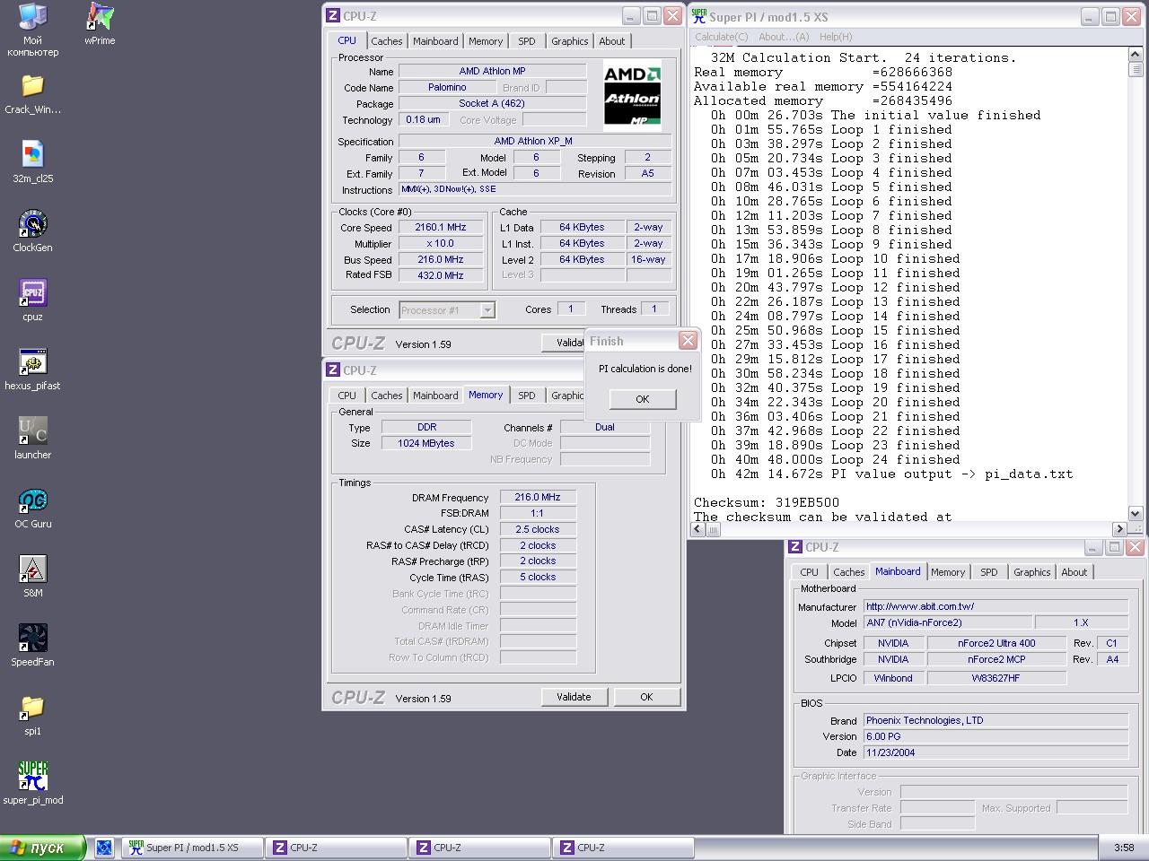Click the Memory CPU-Z window title icon

coord(333,370)
